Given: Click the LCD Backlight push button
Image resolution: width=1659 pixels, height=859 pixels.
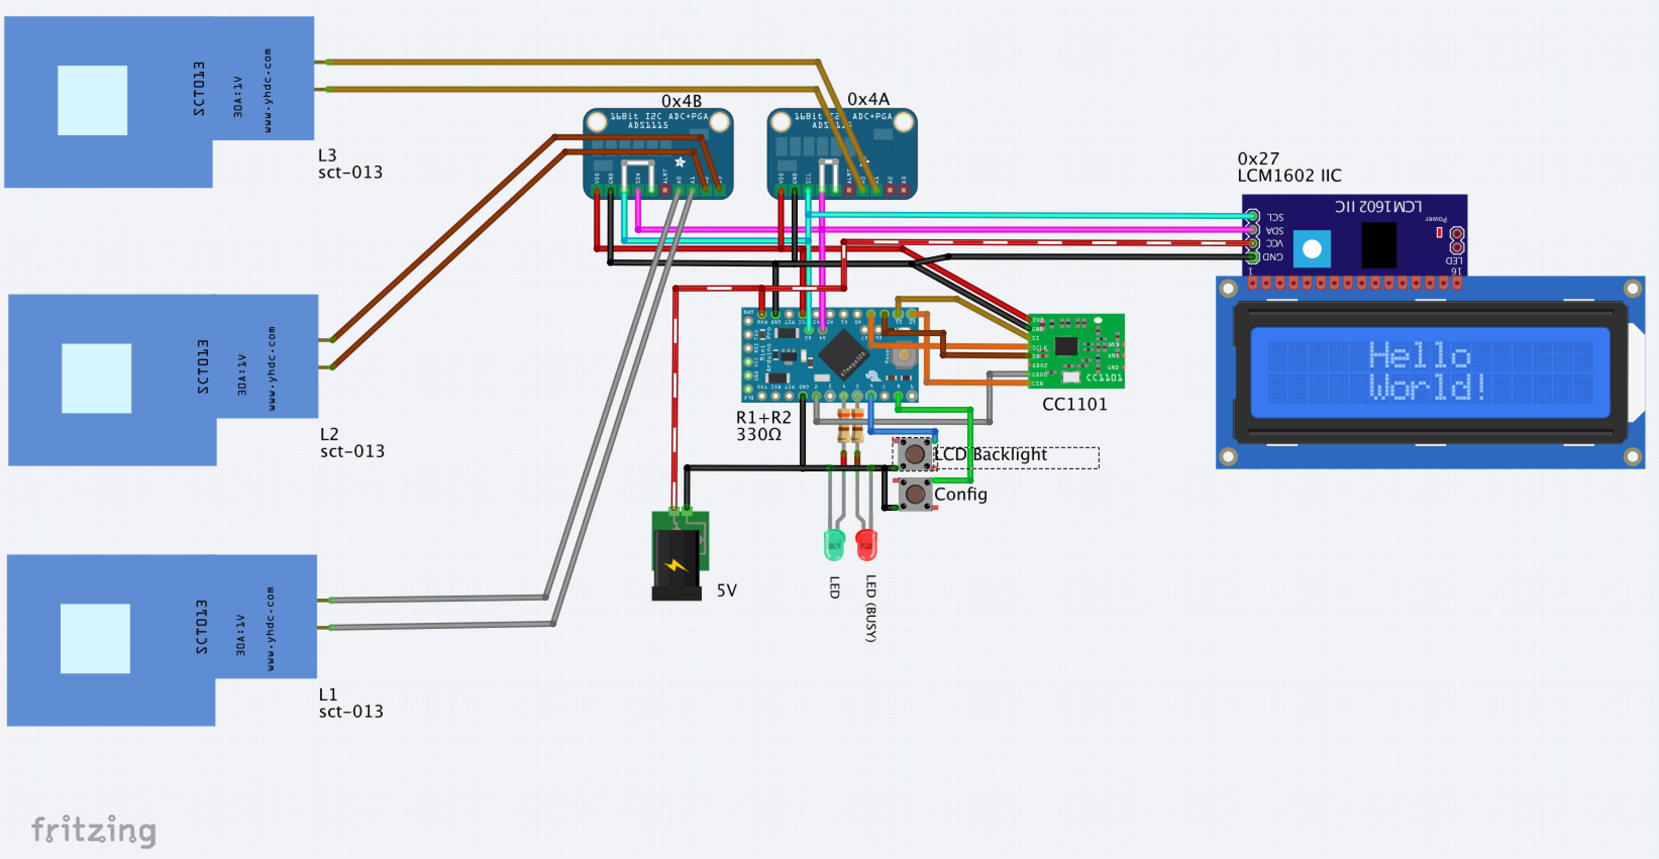Looking at the screenshot, I should point(914,454).
